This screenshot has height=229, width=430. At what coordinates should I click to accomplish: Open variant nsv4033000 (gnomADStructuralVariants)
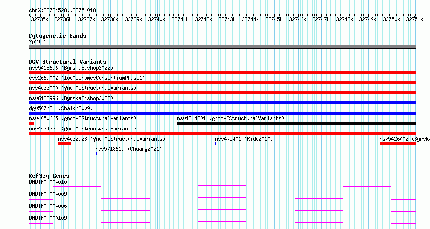(83, 88)
